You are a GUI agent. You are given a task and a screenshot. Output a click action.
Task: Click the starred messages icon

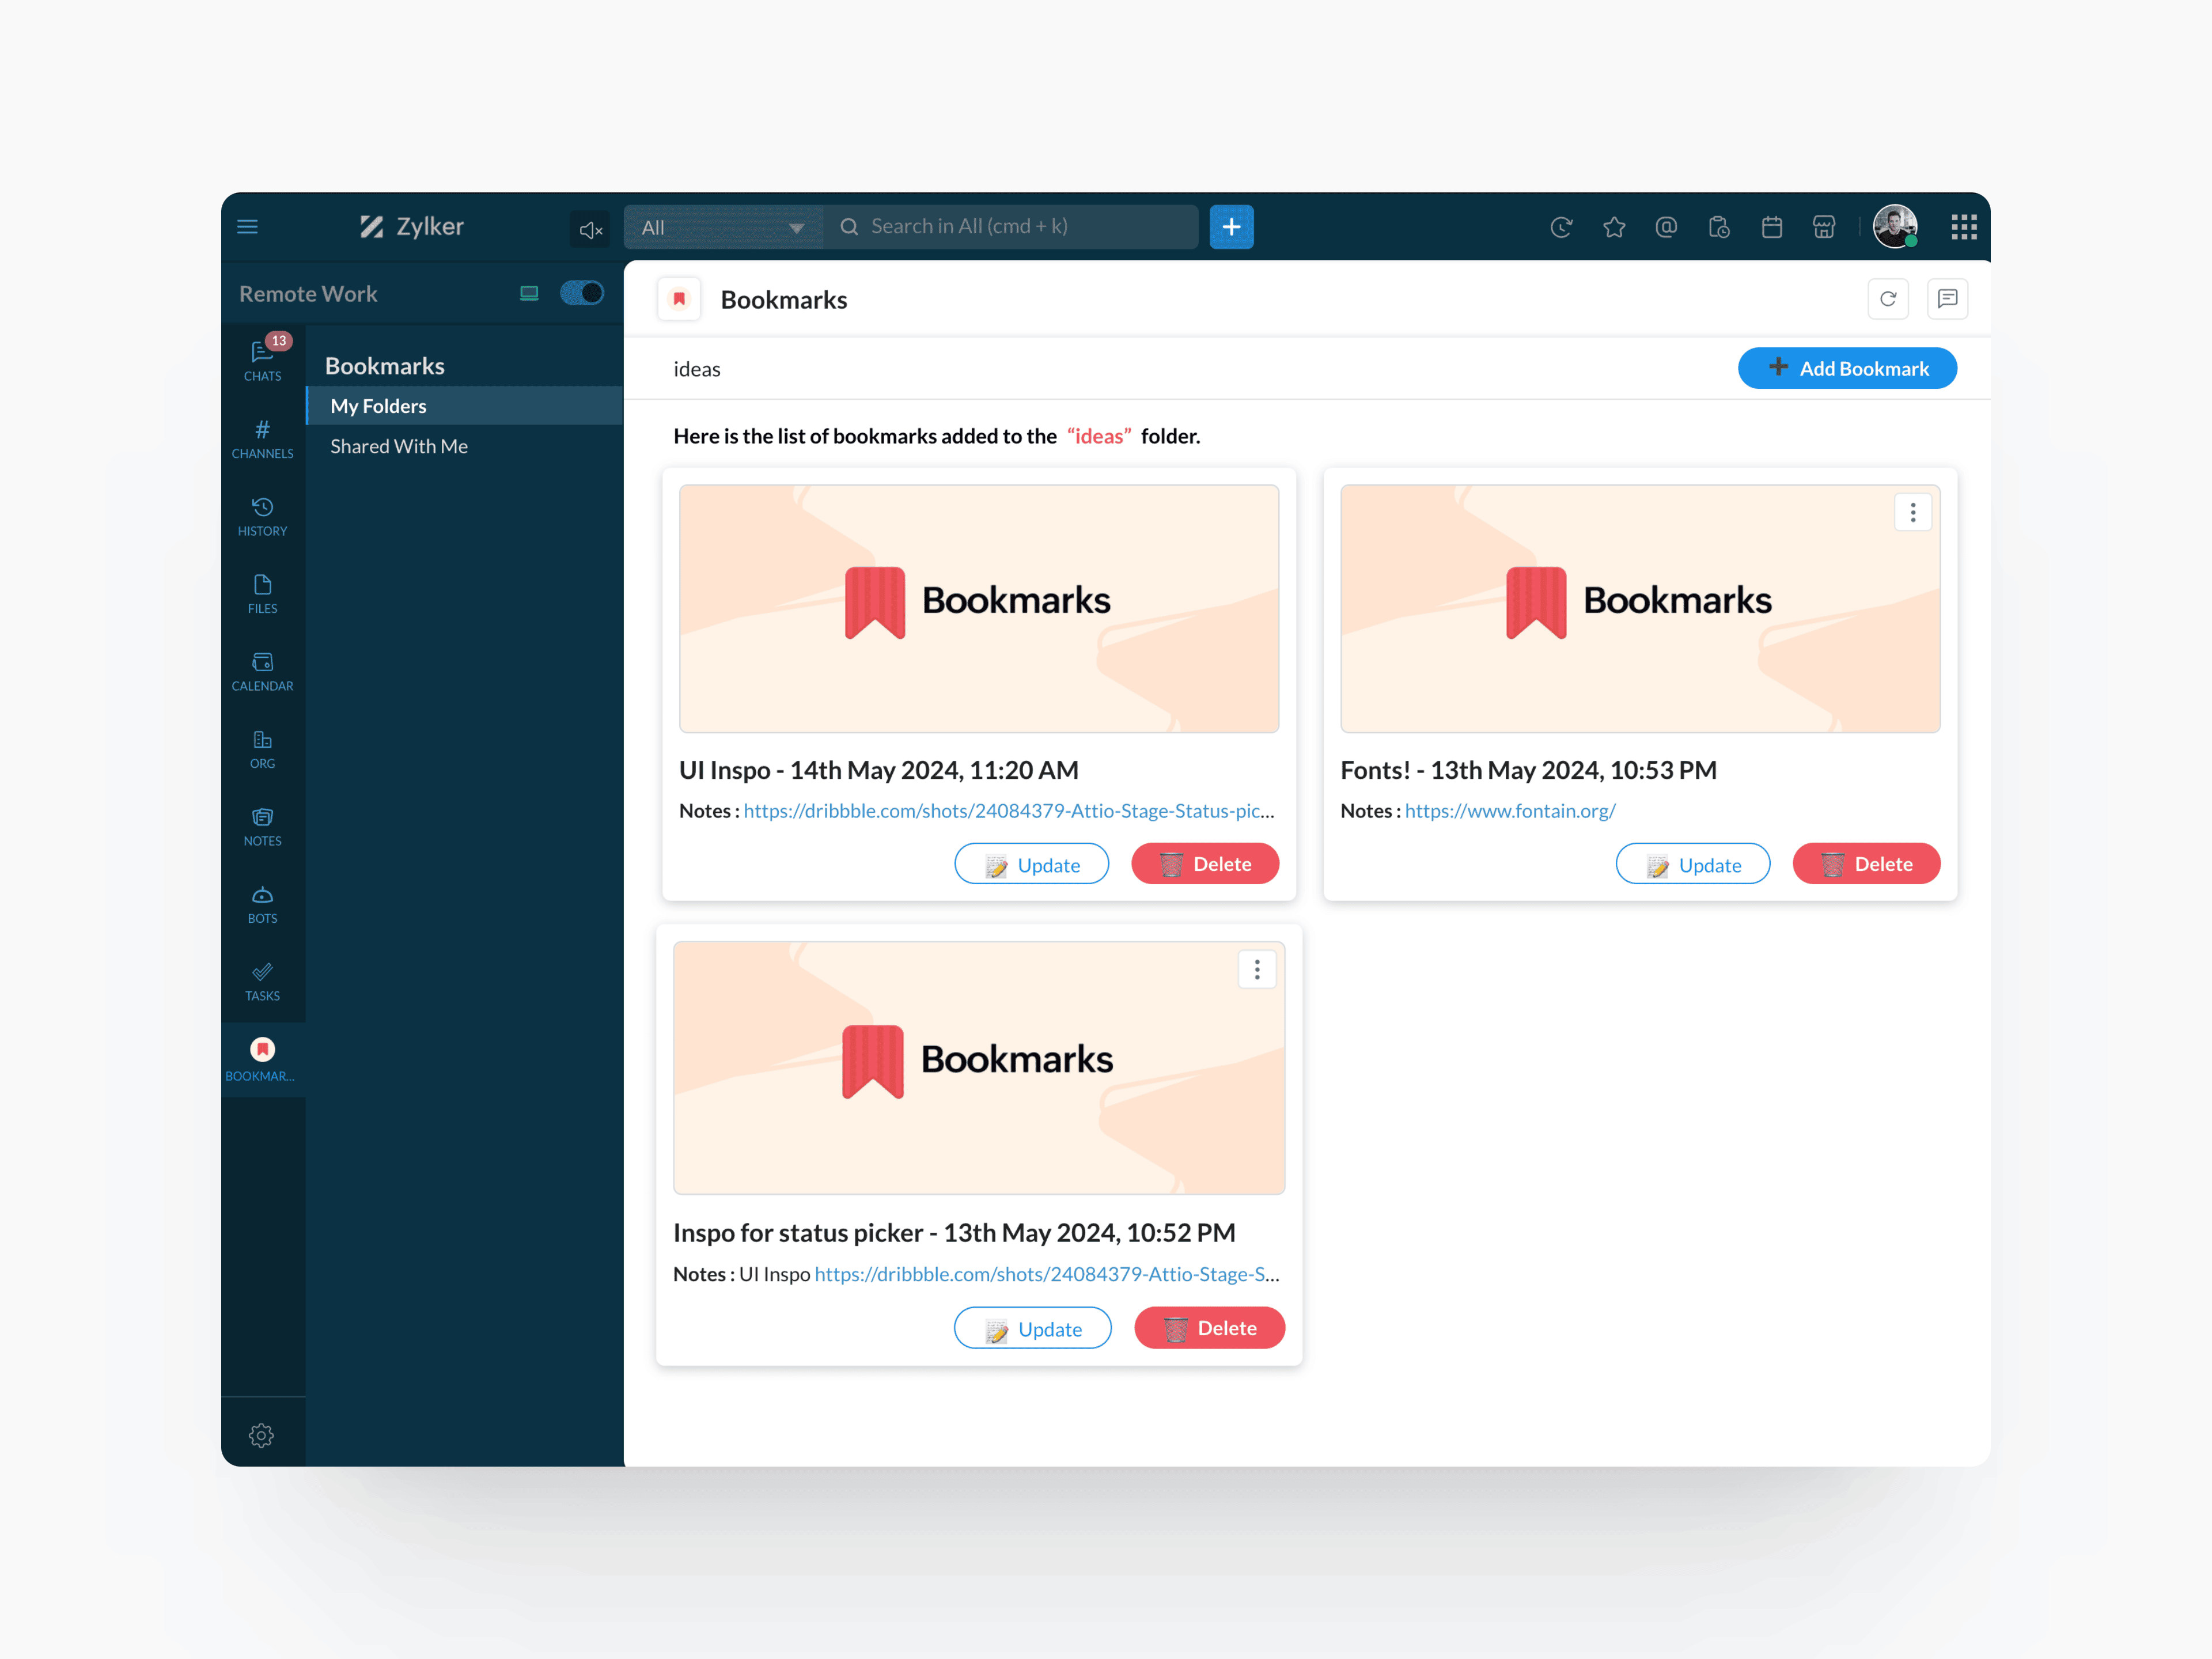coord(1613,227)
